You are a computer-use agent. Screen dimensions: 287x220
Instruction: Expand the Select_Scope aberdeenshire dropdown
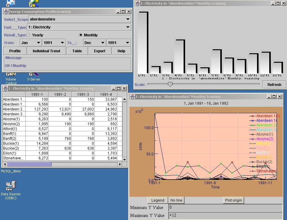(x=128, y=19)
